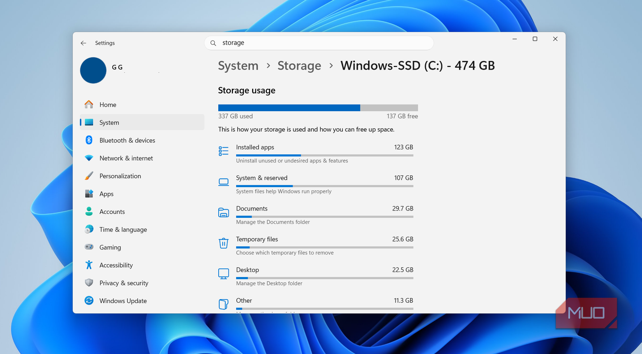
Task: Select System in the sidebar
Action: [142, 123]
